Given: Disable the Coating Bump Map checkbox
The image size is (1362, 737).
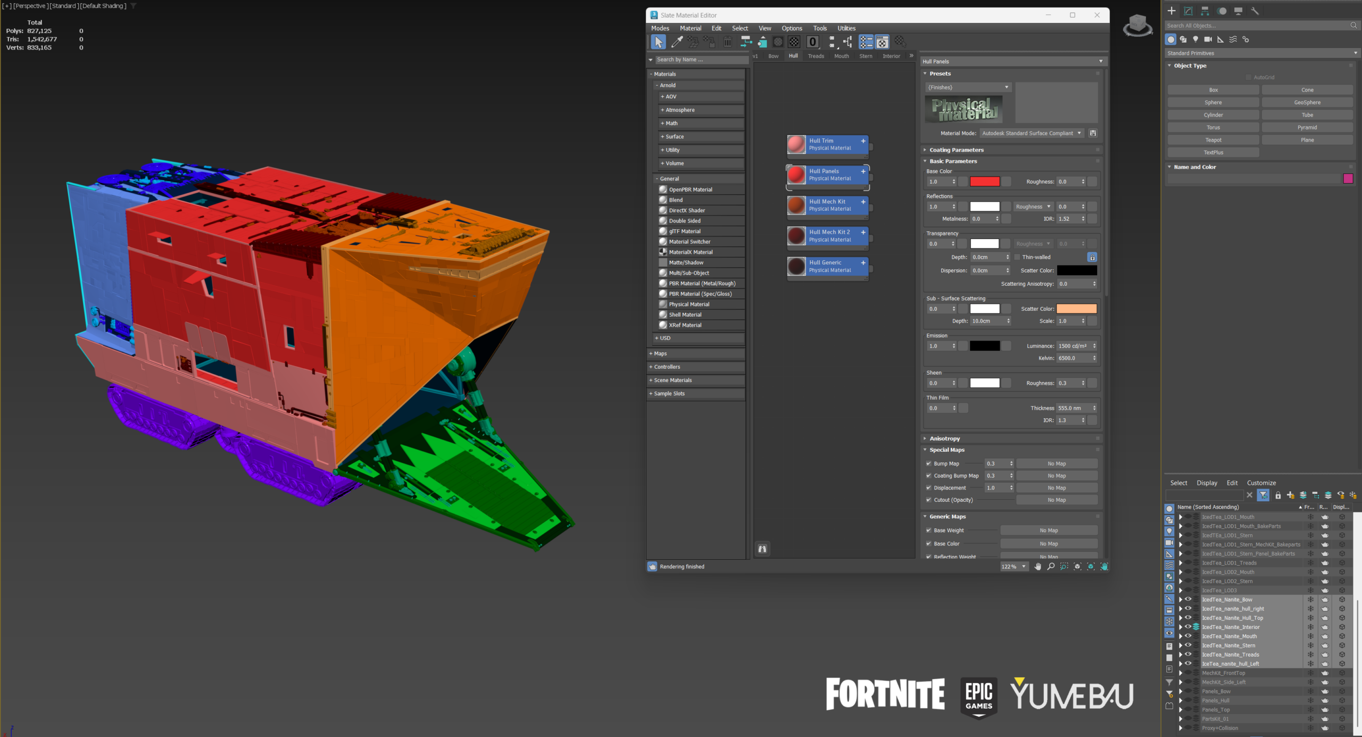Looking at the screenshot, I should [928, 475].
